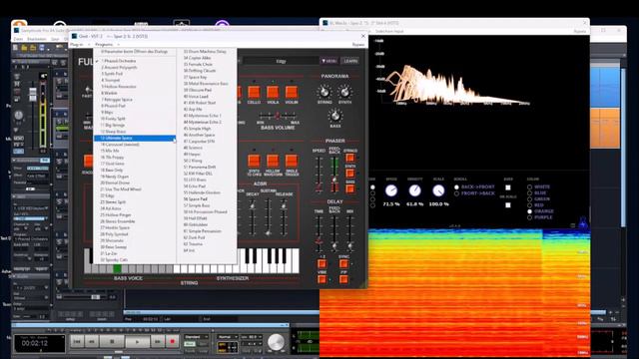Toggle Phaser SYNTH button
Image resolution: width=639 pixels, height=359 pixels.
pos(350,174)
